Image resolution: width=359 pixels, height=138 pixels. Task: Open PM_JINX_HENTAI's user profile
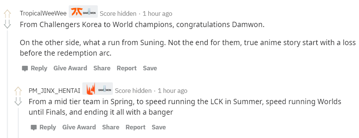(54, 91)
